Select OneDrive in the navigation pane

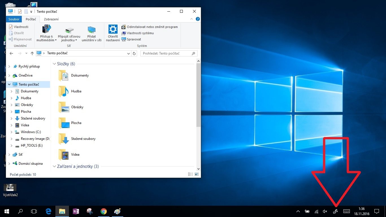coord(23,75)
